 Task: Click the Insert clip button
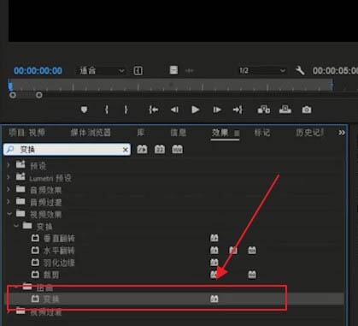(x=264, y=110)
